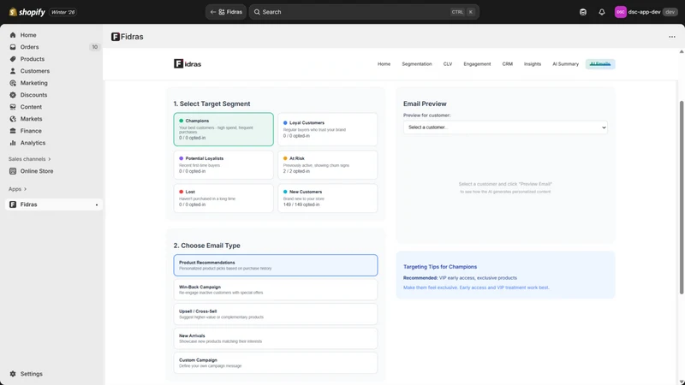Choose Win-Back Campaign email type
Screen dimensions: 685x385
(x=275, y=289)
